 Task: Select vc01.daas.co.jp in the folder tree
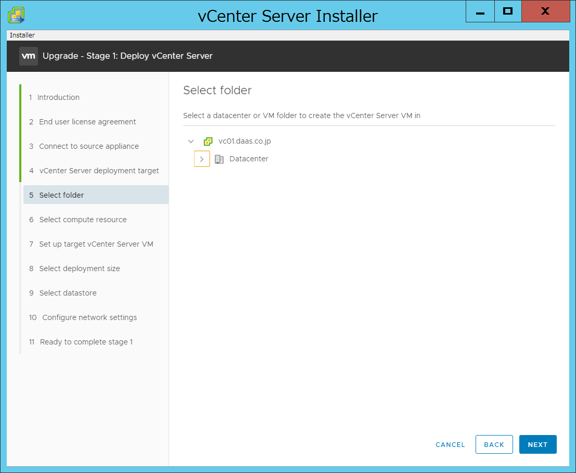[245, 142]
